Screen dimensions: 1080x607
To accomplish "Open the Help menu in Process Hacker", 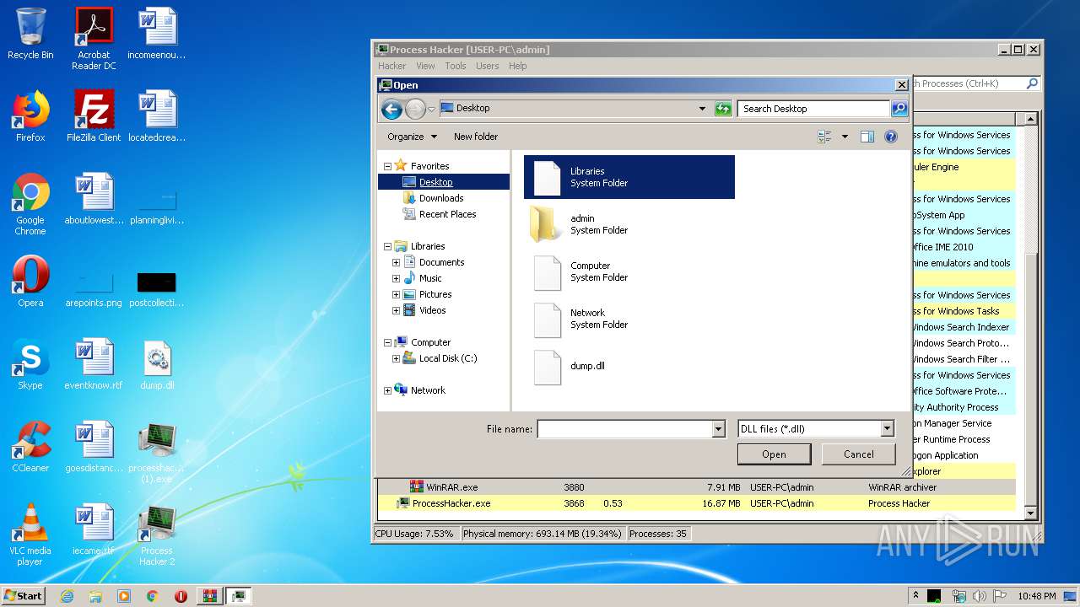I will [517, 66].
